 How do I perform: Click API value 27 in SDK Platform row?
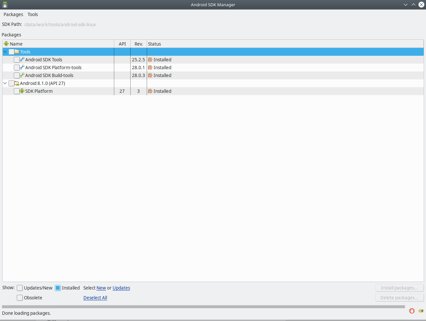122,91
